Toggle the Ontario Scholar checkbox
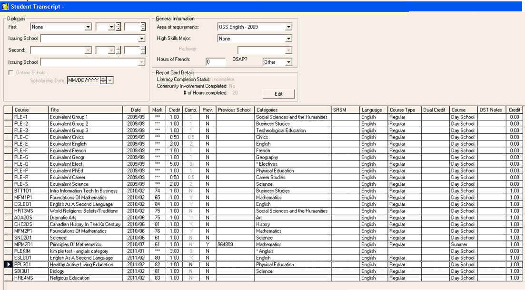The height and width of the screenshot is (290, 525). coord(11,72)
